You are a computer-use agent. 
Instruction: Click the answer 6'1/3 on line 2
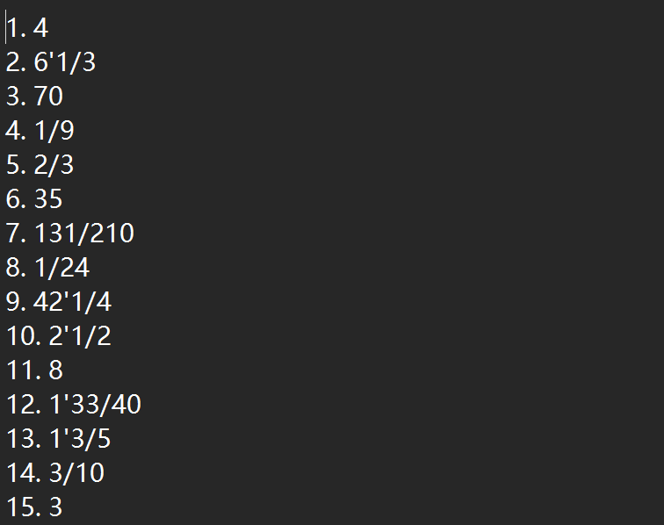[x=65, y=62]
